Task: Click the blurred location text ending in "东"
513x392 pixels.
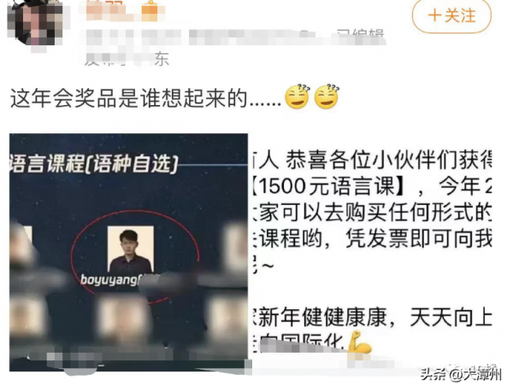Action: point(127,60)
